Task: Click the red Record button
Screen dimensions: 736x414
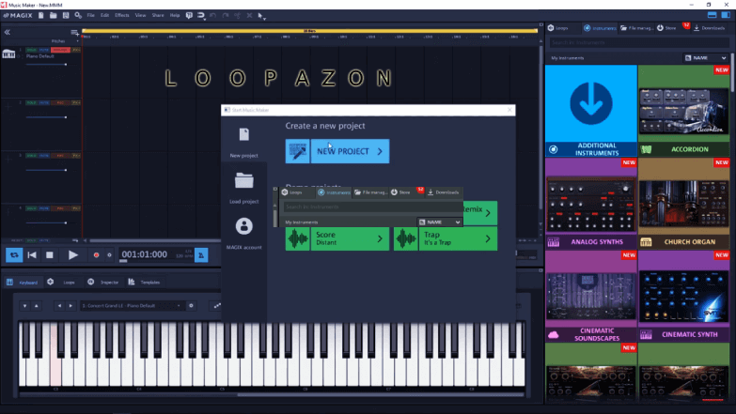Action: 96,255
